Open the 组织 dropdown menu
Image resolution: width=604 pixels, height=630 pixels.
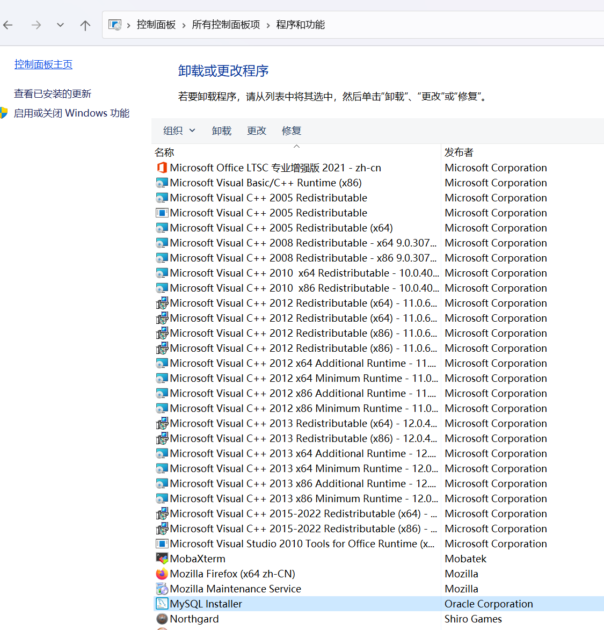click(x=179, y=131)
